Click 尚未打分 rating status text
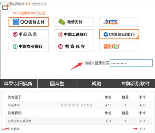The width and height of the screenshot is (155, 133). pyautogui.click(x=86, y=105)
